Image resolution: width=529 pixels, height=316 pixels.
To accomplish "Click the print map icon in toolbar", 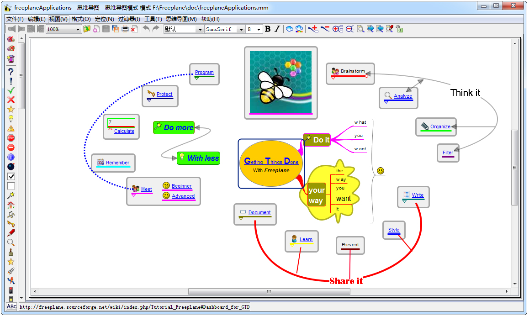I will [125, 29].
